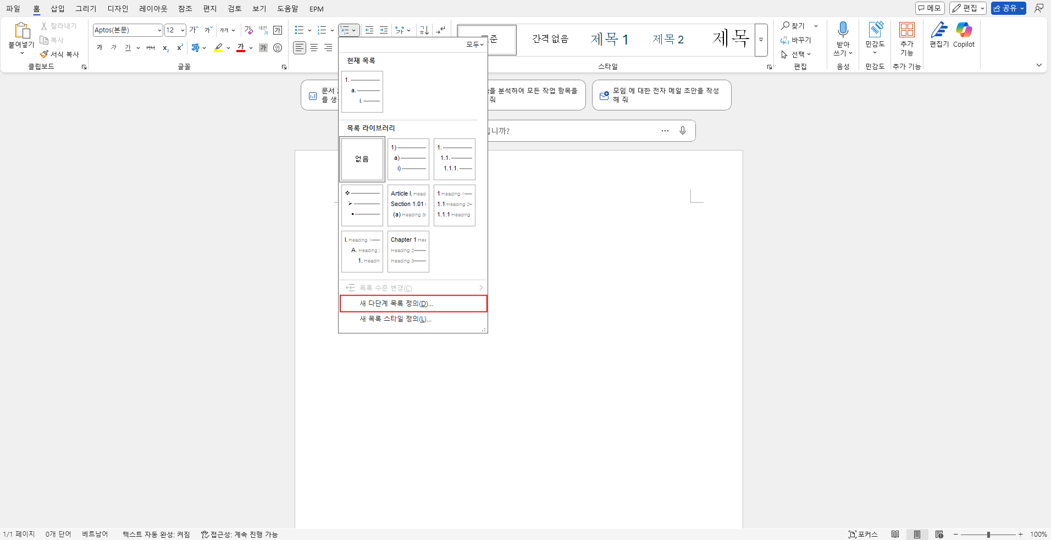Show paragraph marks icon
The width and height of the screenshot is (1051, 540).
(440, 30)
